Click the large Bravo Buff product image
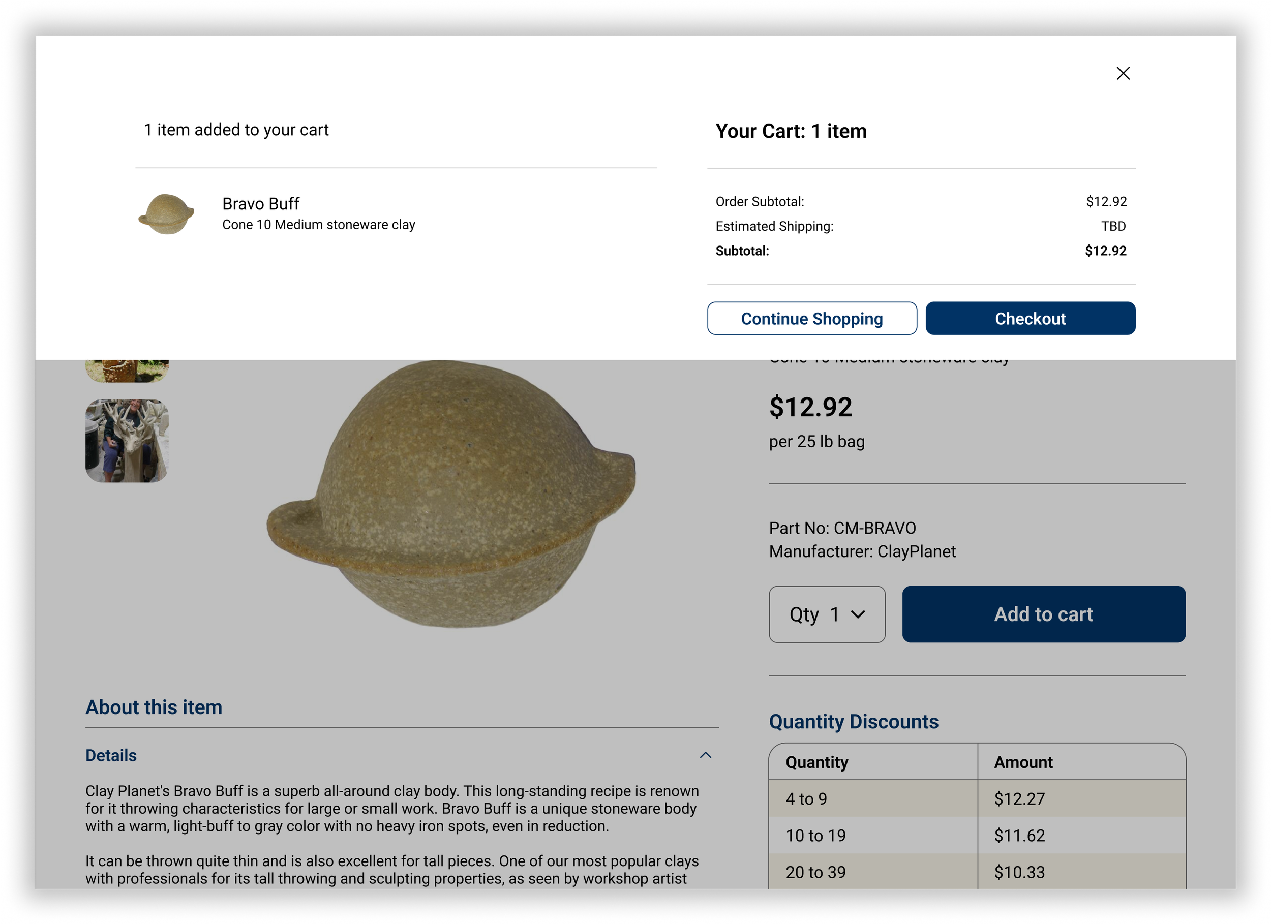The height and width of the screenshot is (924, 1271). pos(451,493)
